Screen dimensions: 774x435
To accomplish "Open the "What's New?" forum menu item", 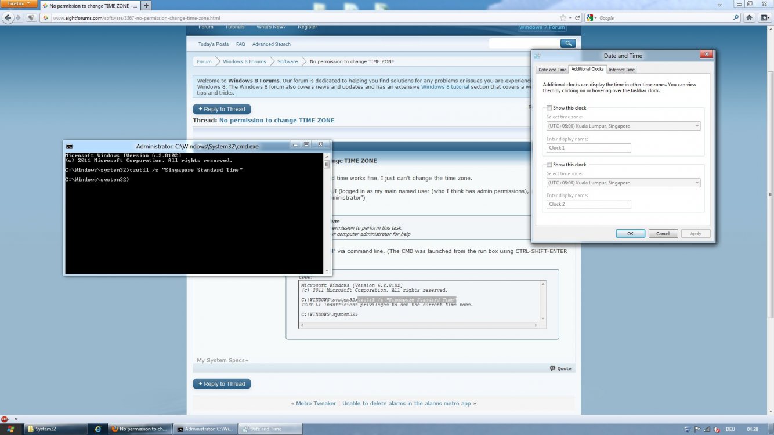I will 271,27.
